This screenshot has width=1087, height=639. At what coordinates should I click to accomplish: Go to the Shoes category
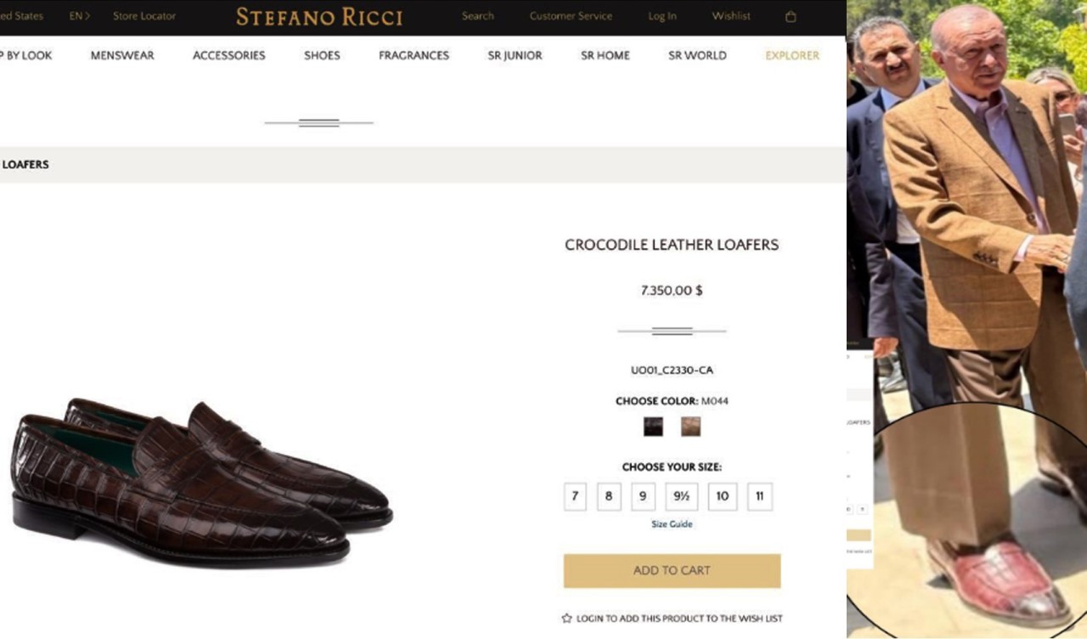pyautogui.click(x=322, y=55)
